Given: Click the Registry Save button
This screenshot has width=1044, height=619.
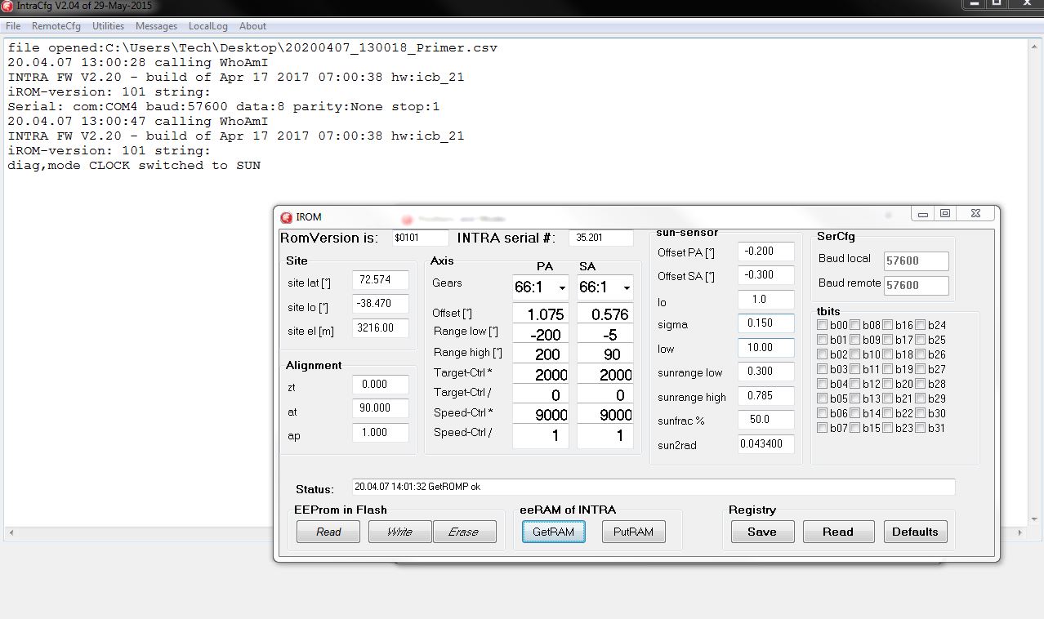Looking at the screenshot, I should [x=761, y=532].
